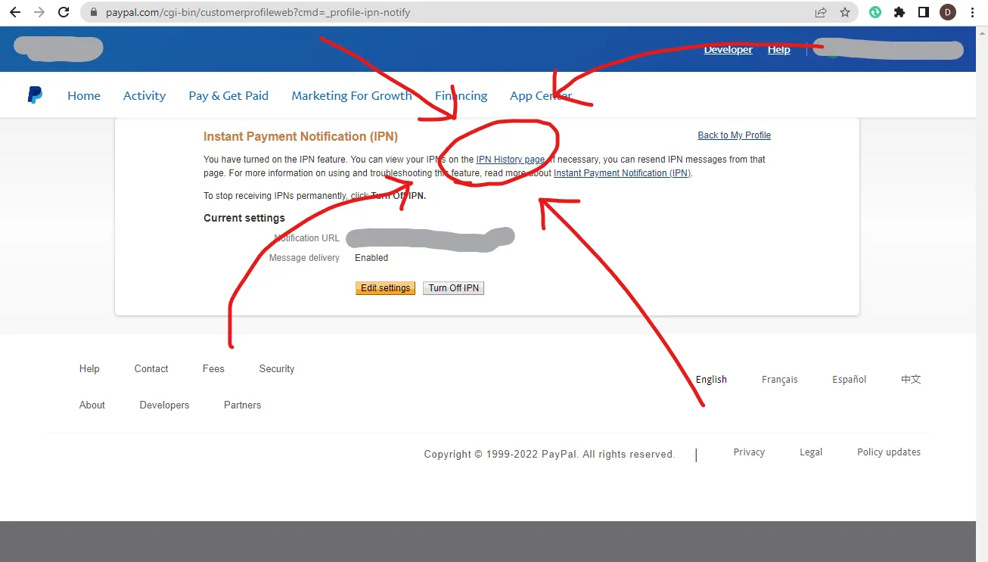This screenshot has height=562, width=988.
Task: Read more about Instant Payment Notification (IPN) link
Action: point(622,173)
